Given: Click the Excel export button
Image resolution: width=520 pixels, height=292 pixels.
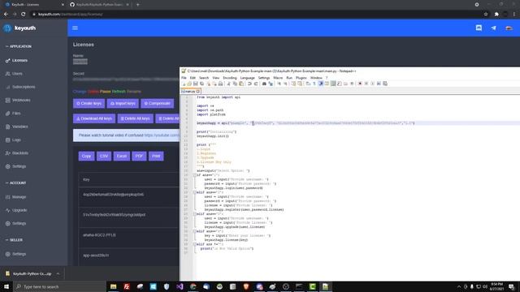Looking at the screenshot, I should point(121,156).
